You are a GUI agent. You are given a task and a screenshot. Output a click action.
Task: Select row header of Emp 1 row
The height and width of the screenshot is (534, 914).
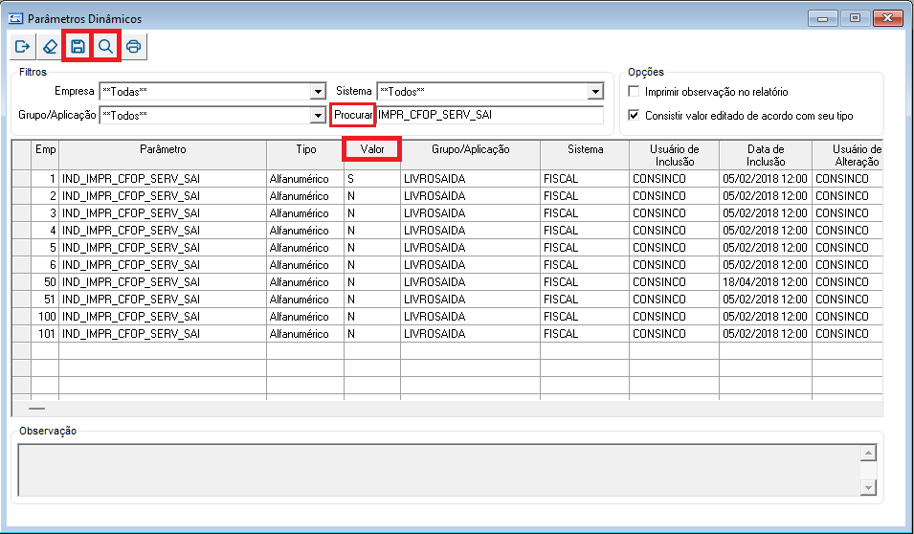pos(22,179)
